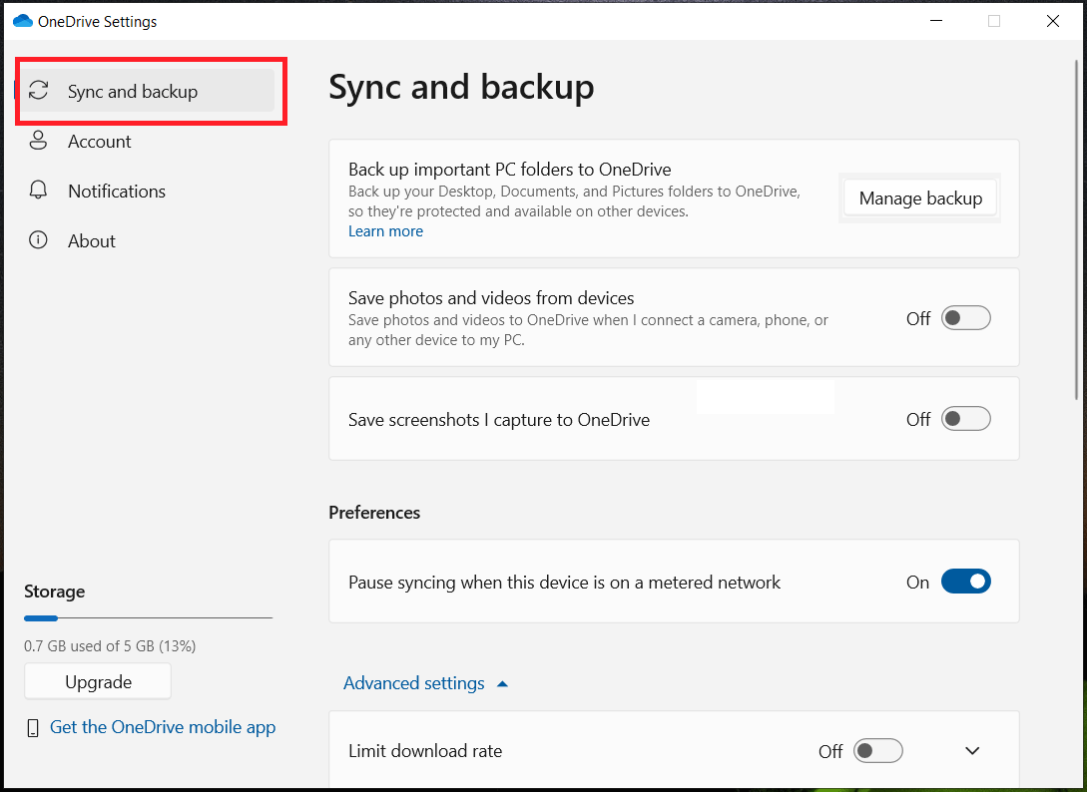The image size is (1087, 792).
Task: Click the Preferences heading
Action: 374,513
